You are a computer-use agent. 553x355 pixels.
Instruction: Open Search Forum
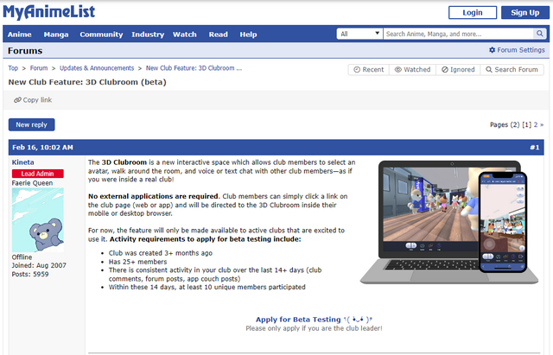(x=512, y=69)
